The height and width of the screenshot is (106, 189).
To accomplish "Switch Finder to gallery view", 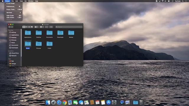I will [32, 27].
